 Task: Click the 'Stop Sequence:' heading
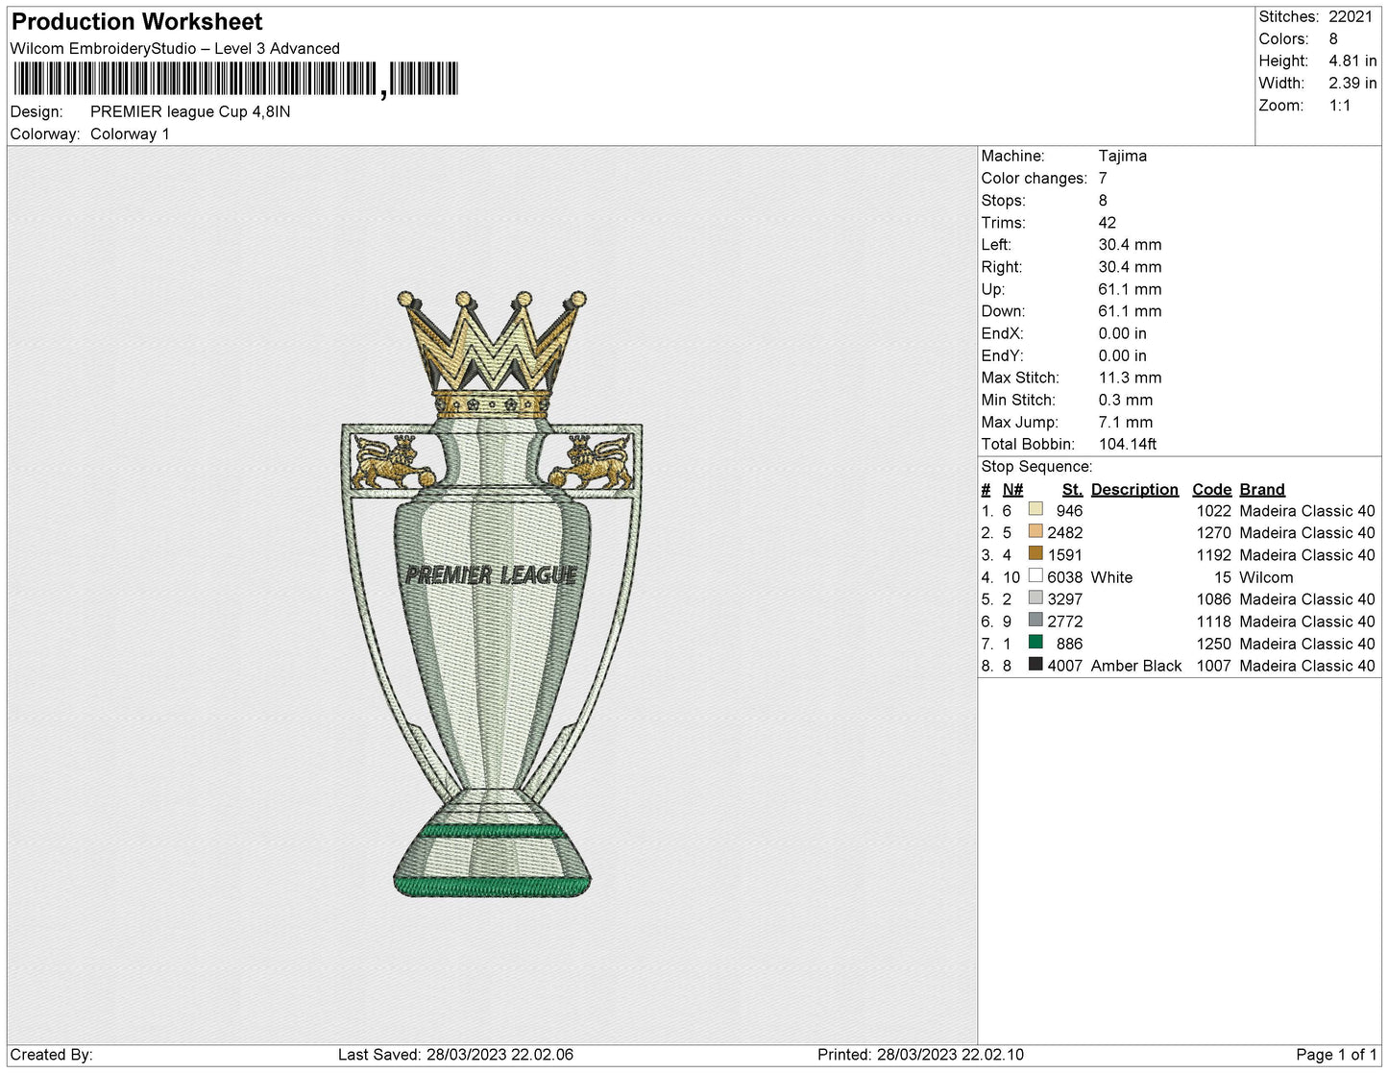click(x=1036, y=467)
